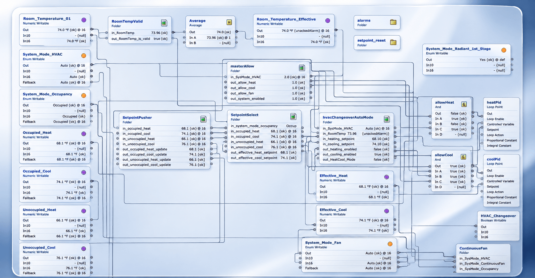Click Loop Enable row in heatPid

(501, 119)
